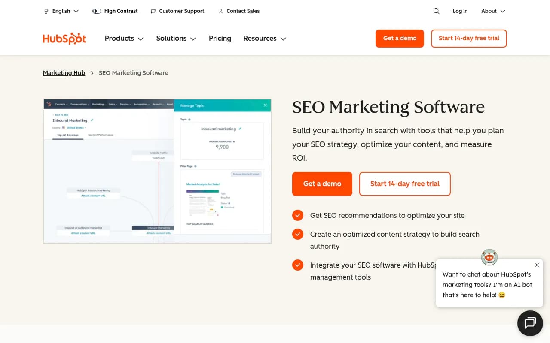Click the Customer Support chat bubble icon
This screenshot has height=343, width=550.
coord(153,11)
